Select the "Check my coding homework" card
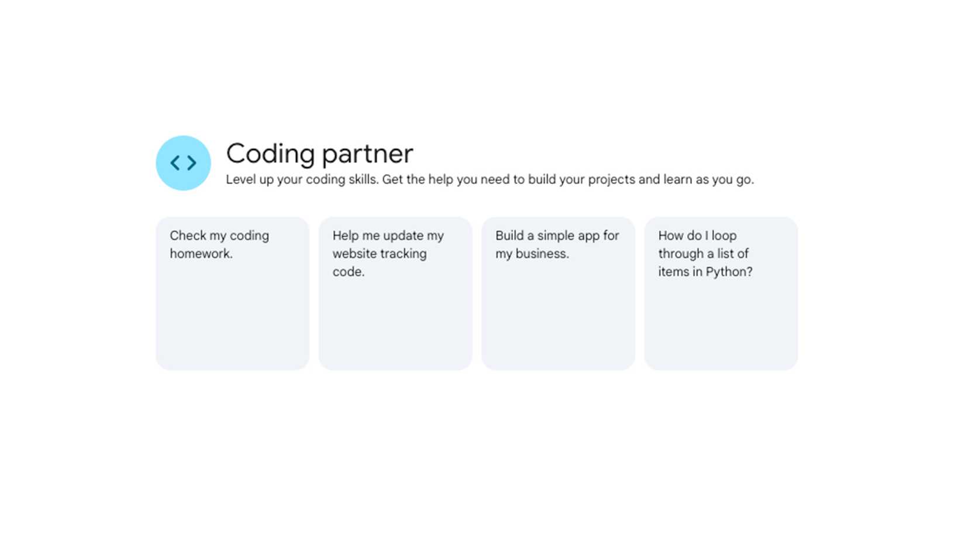Viewport: 965px width, 542px height. [232, 293]
